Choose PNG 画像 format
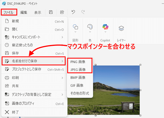 80,62
